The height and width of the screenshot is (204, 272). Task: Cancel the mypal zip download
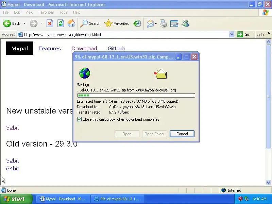(x=182, y=134)
